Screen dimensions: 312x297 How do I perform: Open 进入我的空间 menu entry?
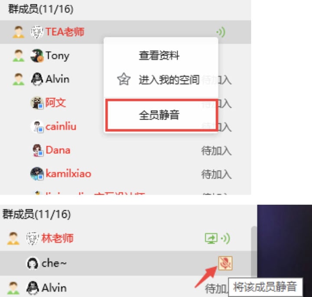[x=169, y=80]
